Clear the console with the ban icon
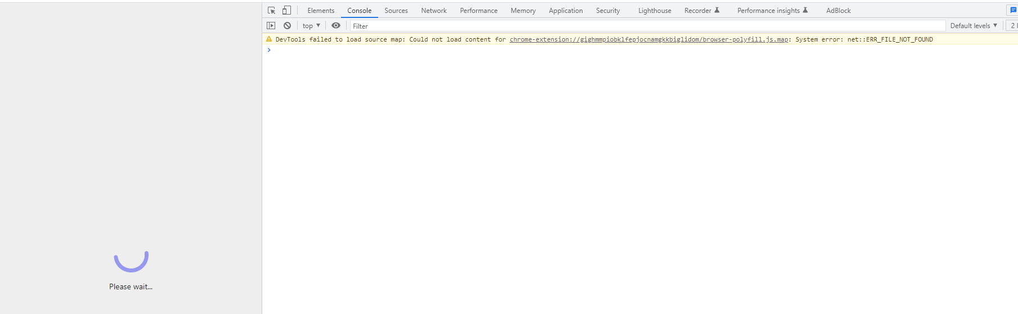1018x314 pixels. pyautogui.click(x=287, y=25)
